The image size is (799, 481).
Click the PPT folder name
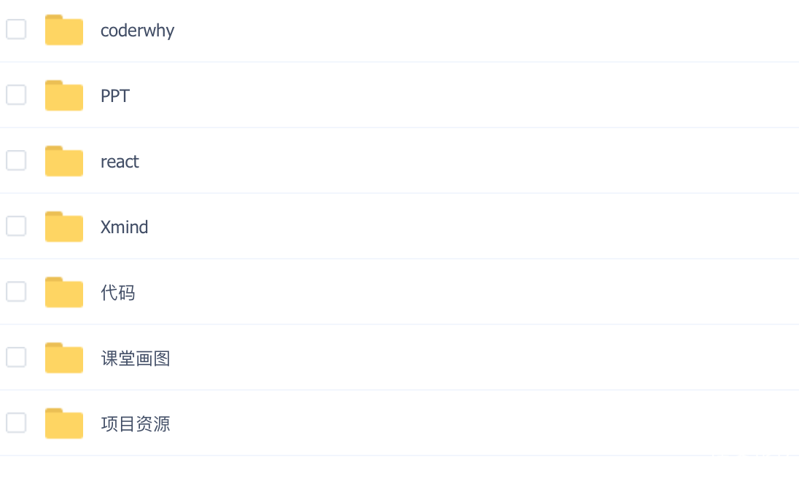[x=115, y=95]
